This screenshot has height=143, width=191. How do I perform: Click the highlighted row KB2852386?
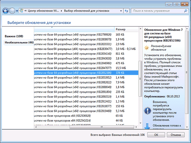click(x=86, y=73)
